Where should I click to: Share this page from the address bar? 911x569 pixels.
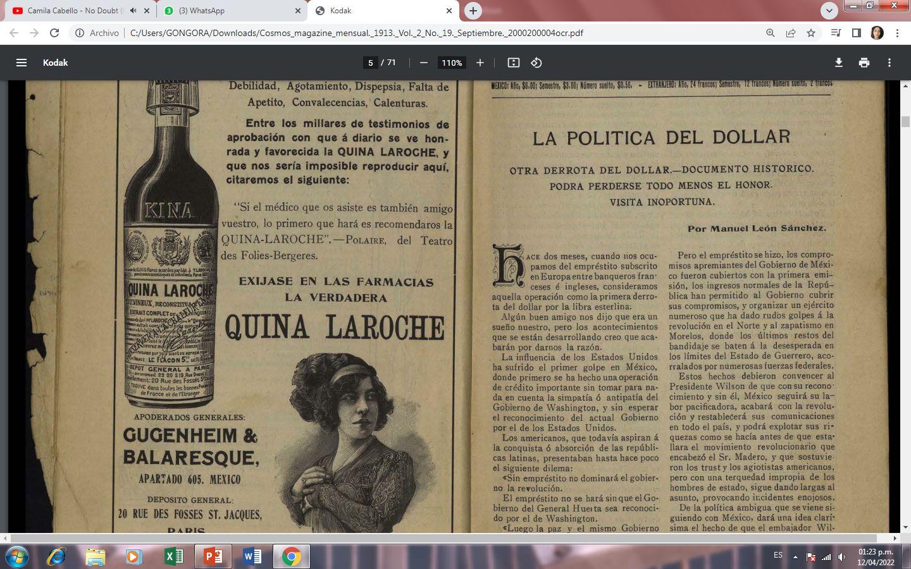tap(791, 33)
